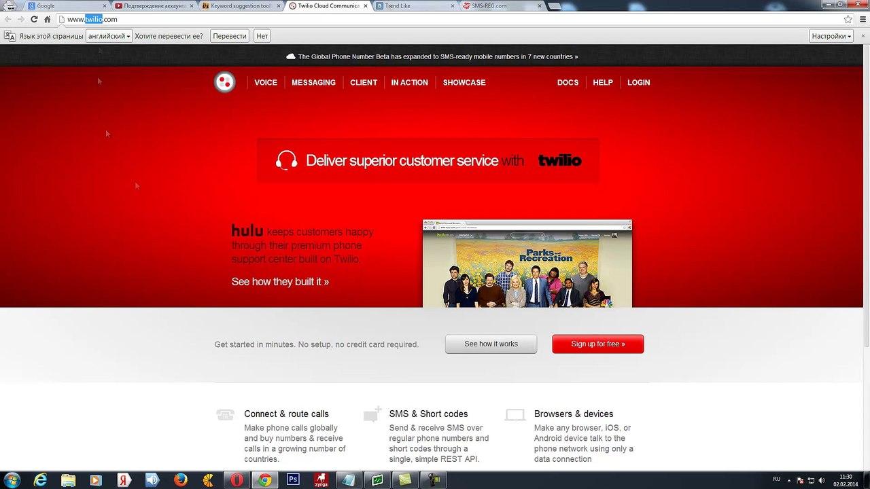Open Opera browser from the taskbar
870x489 pixels.
click(236, 480)
